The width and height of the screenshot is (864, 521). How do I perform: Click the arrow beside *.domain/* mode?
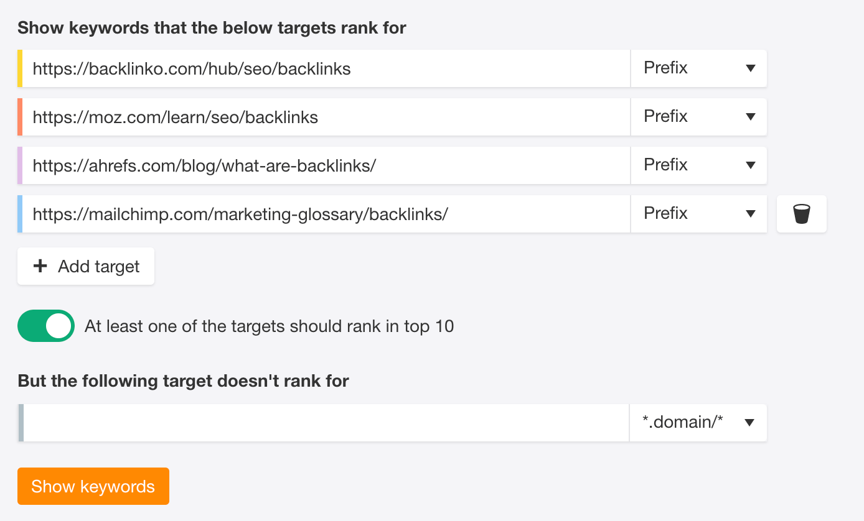click(749, 423)
